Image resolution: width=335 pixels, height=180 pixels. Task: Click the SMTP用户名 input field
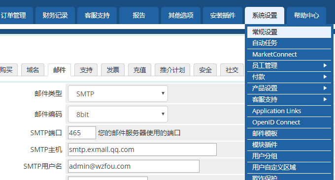[x=134, y=166]
